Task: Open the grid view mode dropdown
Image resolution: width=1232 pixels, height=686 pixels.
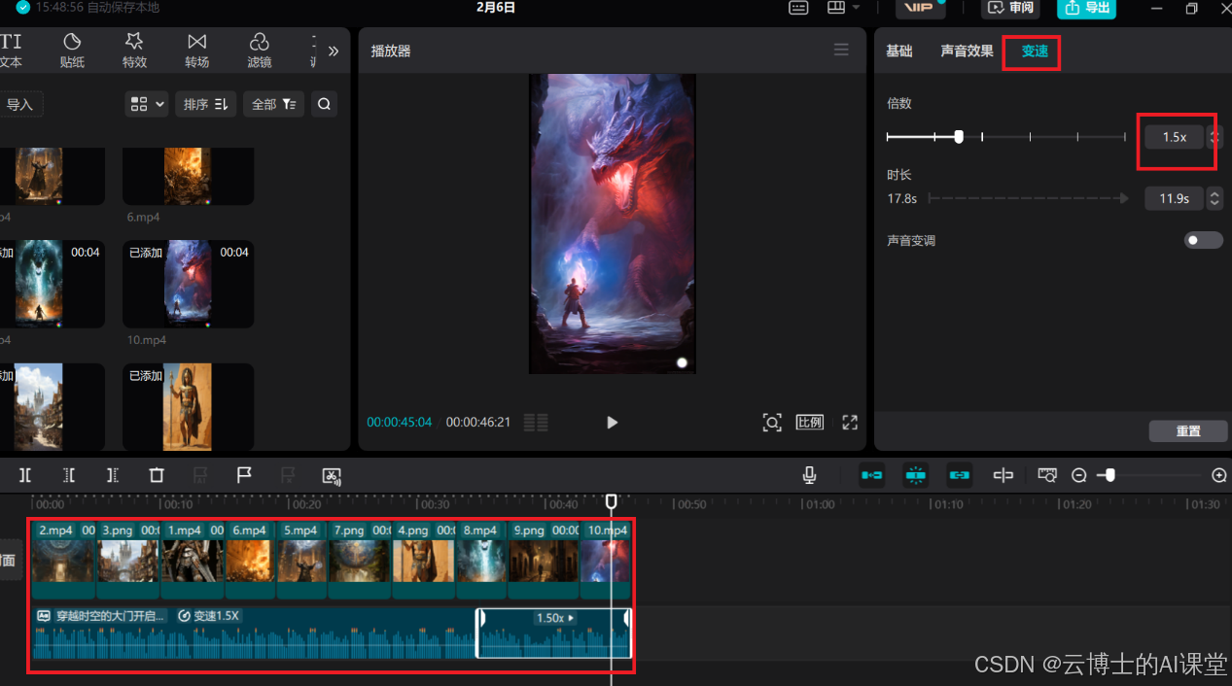Action: pos(147,104)
